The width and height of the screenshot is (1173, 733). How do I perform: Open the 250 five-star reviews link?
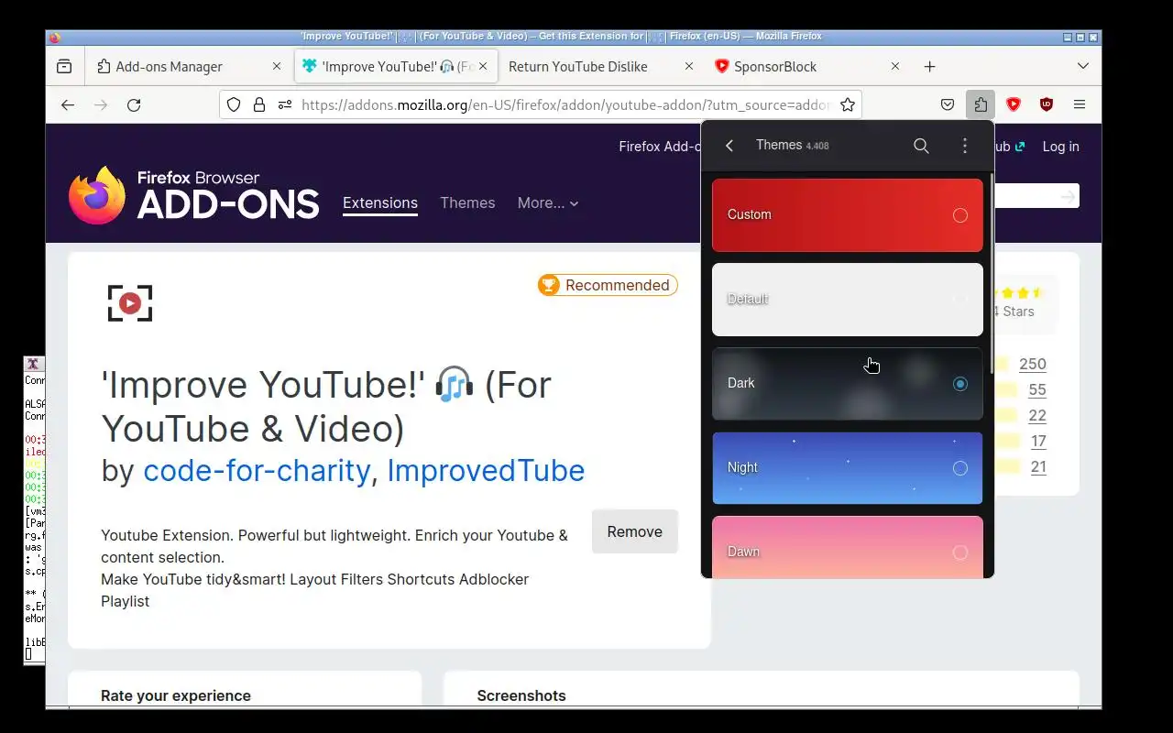pyautogui.click(x=1033, y=364)
